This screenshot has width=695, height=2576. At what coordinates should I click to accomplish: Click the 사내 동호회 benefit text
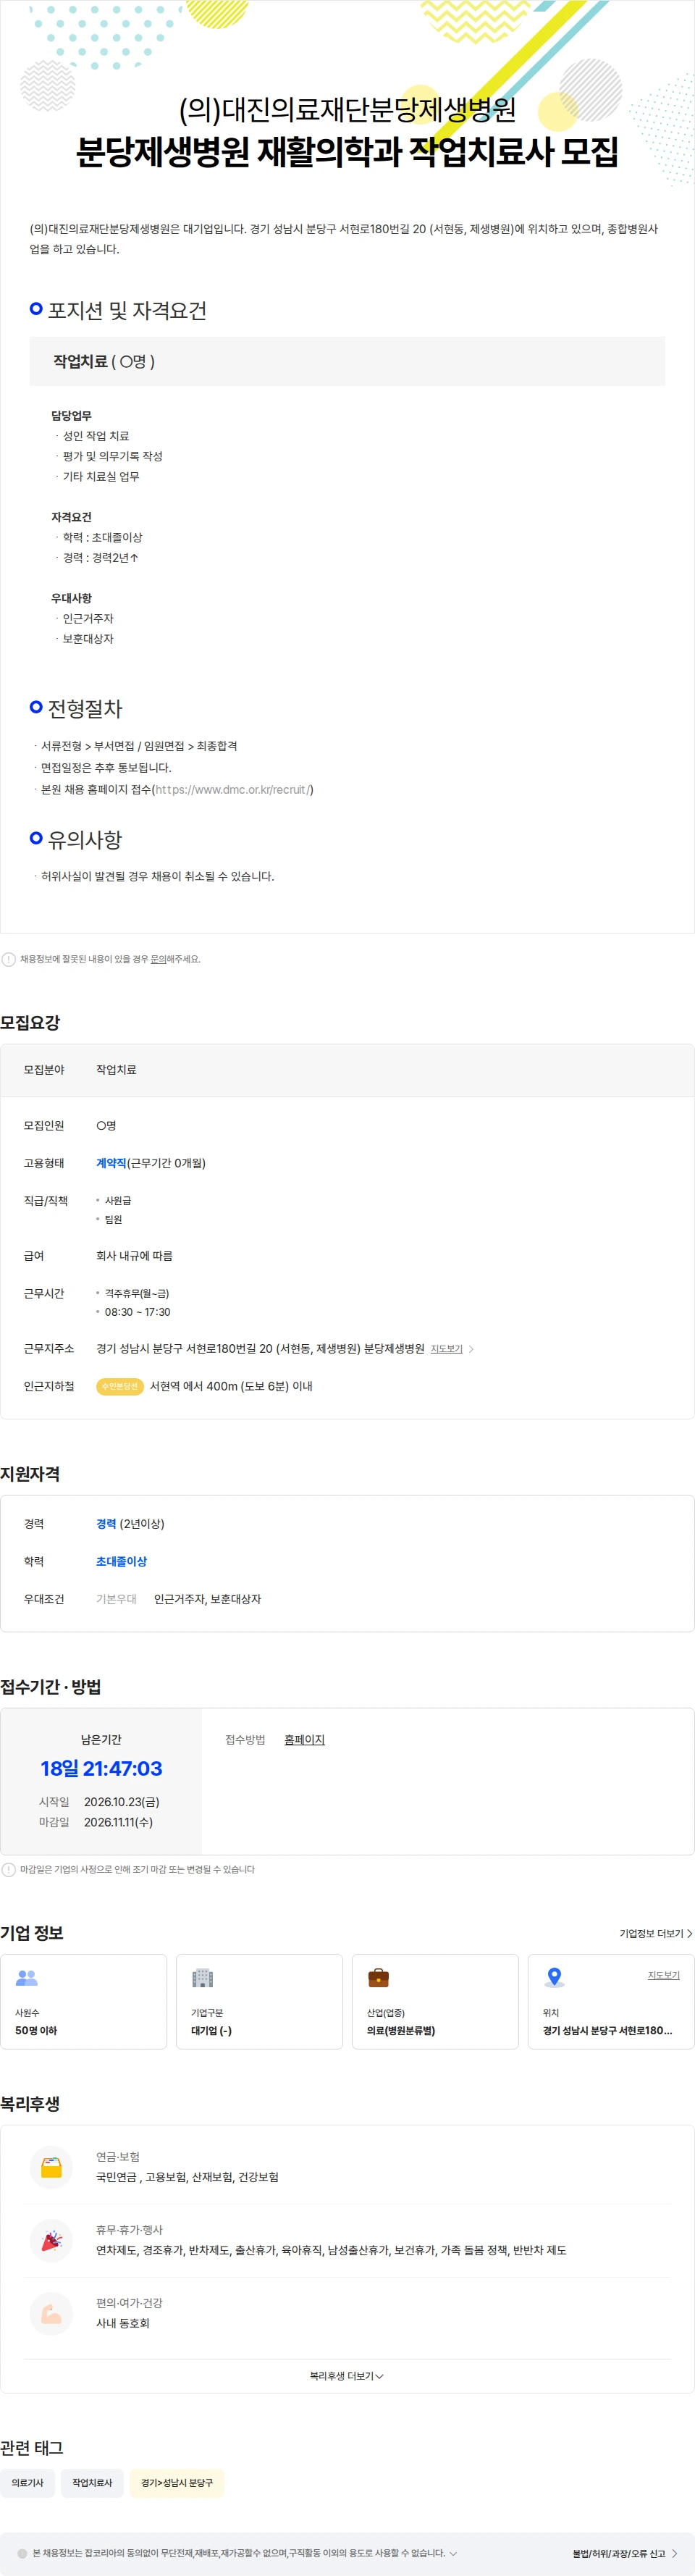pos(122,2323)
